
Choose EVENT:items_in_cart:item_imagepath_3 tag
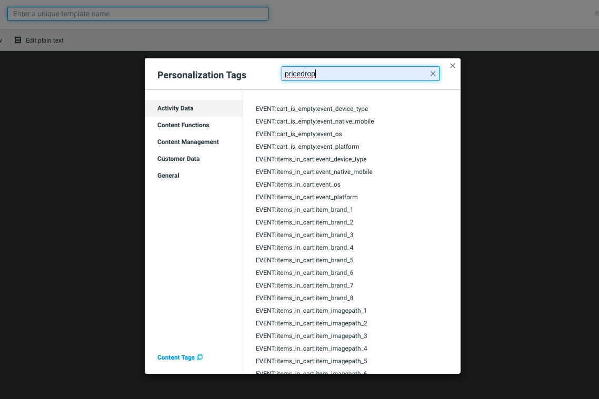[311, 335]
